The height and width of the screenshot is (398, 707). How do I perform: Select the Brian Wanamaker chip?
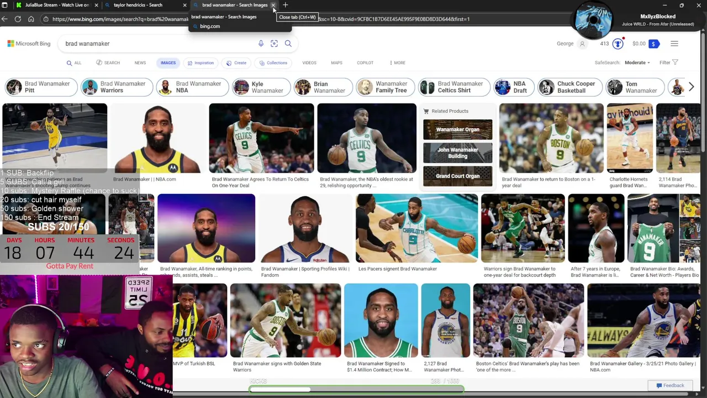tap(324, 87)
